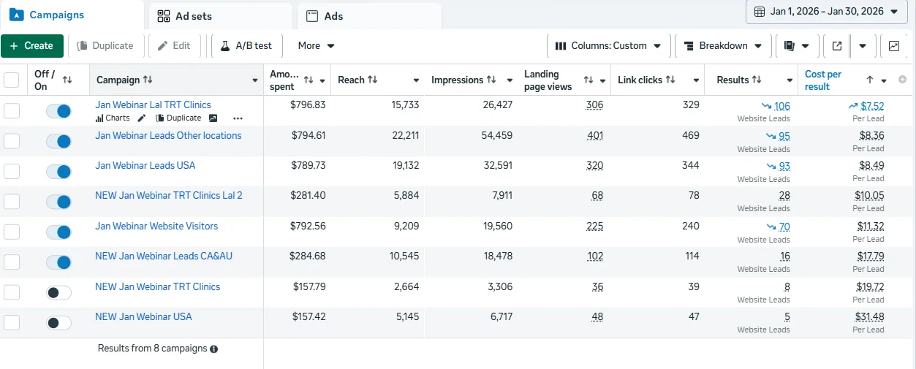The image size is (916, 369).
Task: Click the green Create button
Action: pyautogui.click(x=31, y=45)
